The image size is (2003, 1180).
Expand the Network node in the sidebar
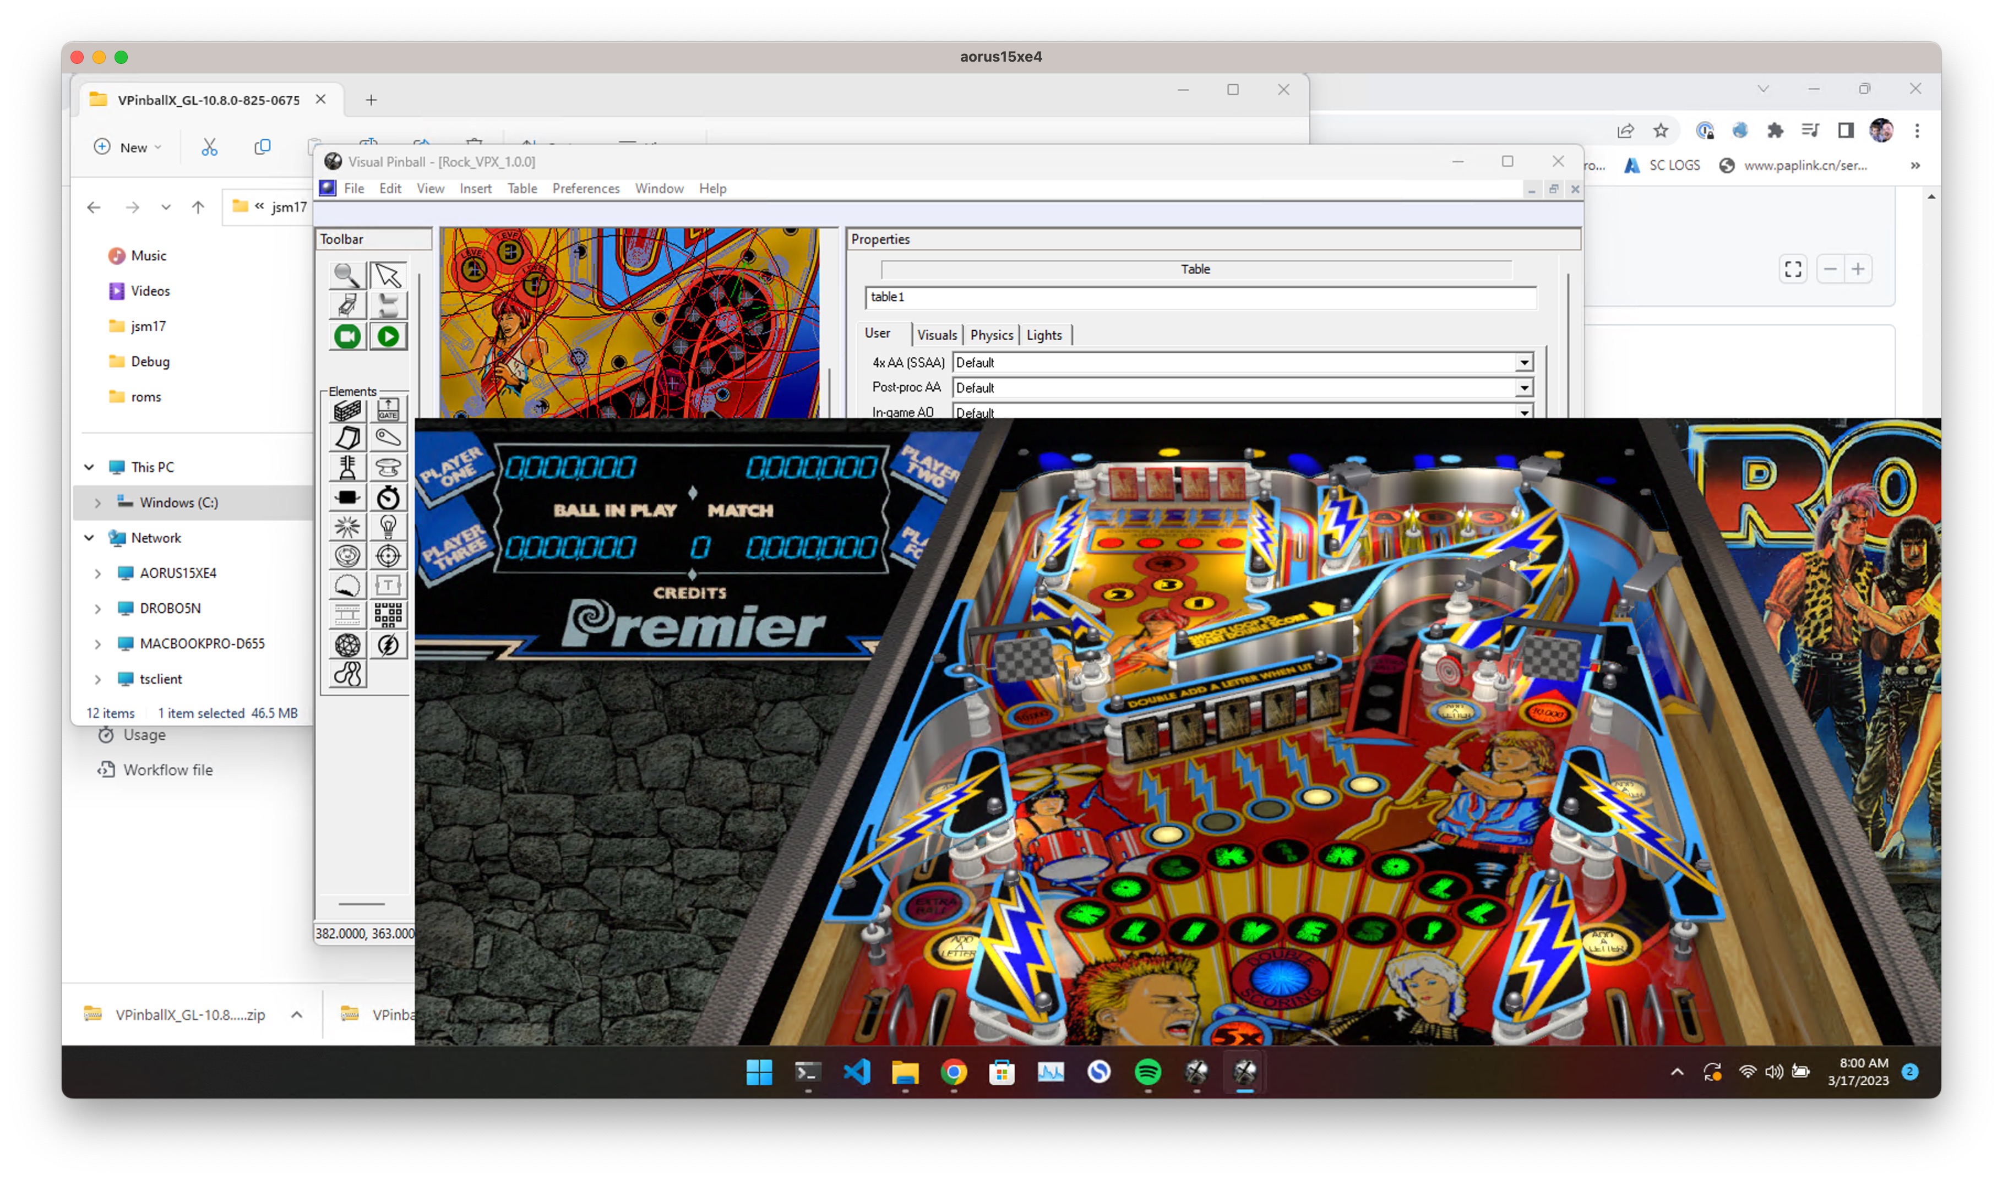click(x=89, y=538)
